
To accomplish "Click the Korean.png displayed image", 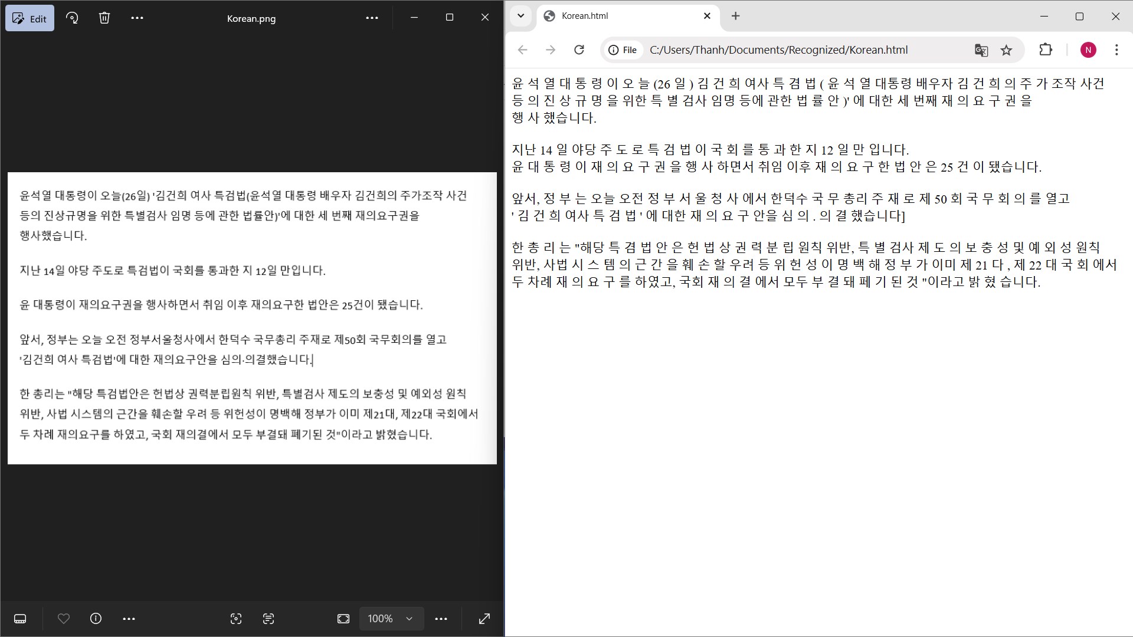I will coord(252,318).
